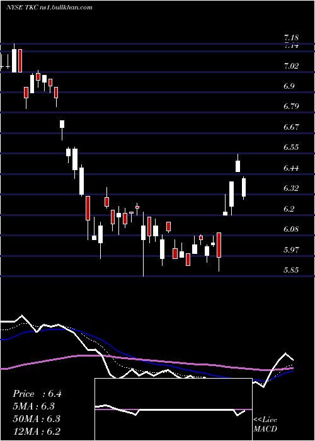Click the 5MA : 6.3 value
The height and width of the screenshot is (441, 315).
tap(33, 406)
